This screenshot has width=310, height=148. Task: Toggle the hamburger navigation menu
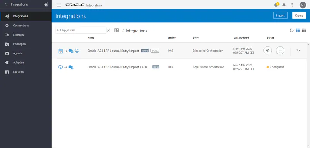coord(59,5)
